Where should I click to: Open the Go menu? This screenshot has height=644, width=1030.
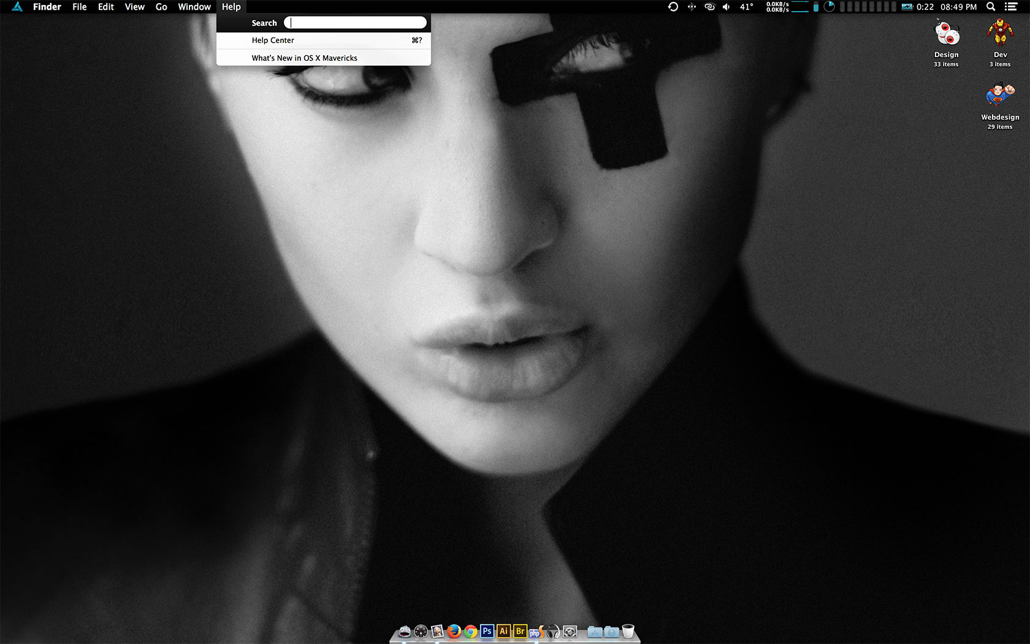point(161,7)
